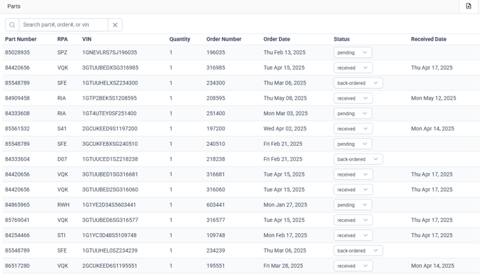Select part number 84254466

[x=17, y=235]
